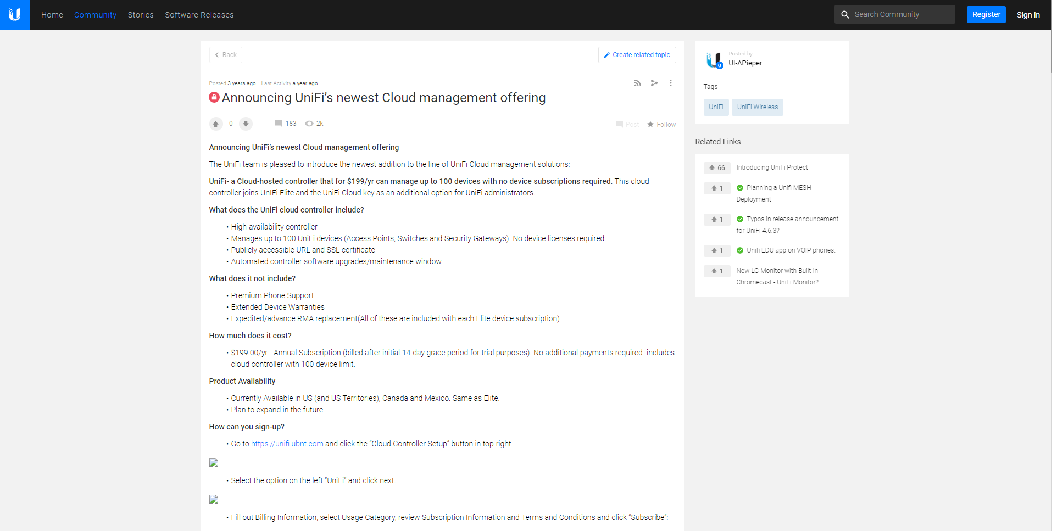Screen dimensions: 1052x531
Task: Click the eye views icon showing 2k
Action: click(x=309, y=124)
